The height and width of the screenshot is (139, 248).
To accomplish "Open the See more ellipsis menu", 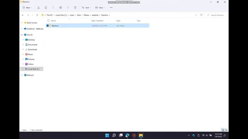I will [111, 8].
